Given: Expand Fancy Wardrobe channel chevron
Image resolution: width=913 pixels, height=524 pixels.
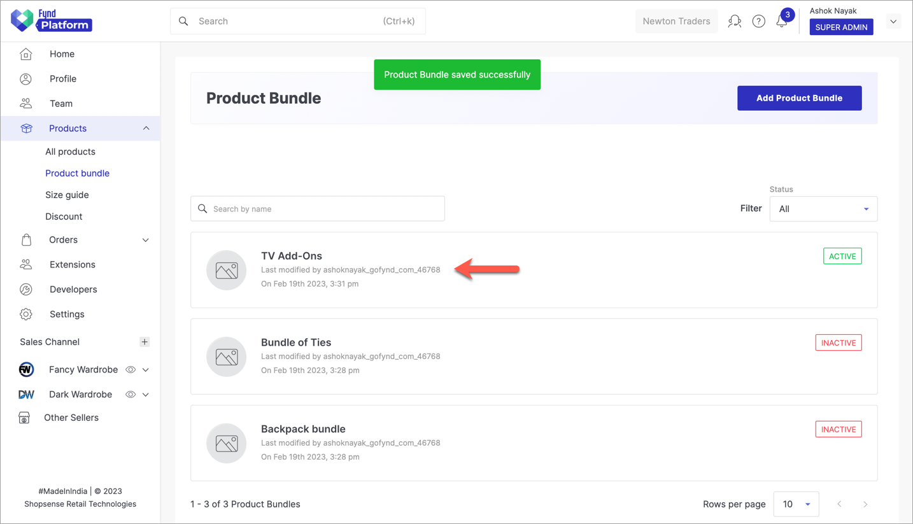Looking at the screenshot, I should click(x=146, y=369).
